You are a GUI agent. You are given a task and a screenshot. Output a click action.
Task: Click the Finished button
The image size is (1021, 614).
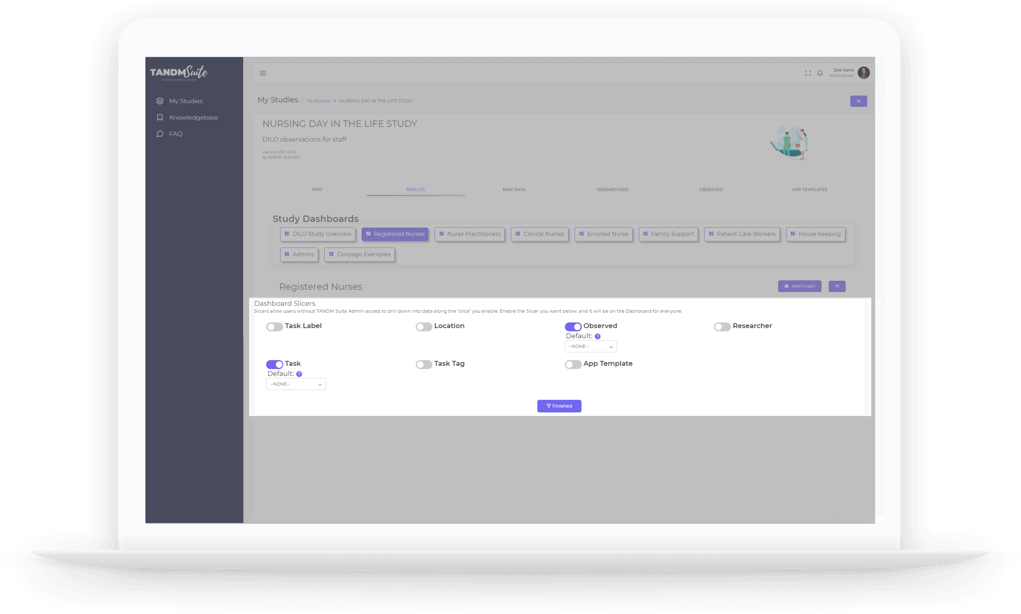[559, 406]
